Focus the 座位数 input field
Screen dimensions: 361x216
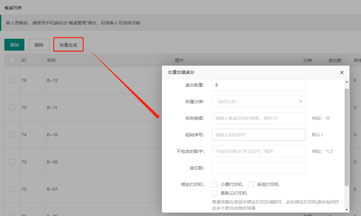click(258, 168)
